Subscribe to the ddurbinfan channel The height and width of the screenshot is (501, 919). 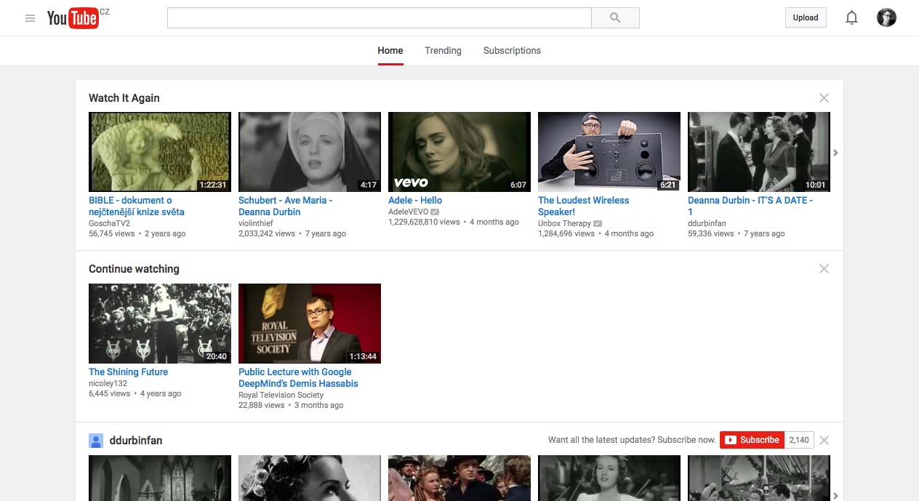tap(752, 440)
